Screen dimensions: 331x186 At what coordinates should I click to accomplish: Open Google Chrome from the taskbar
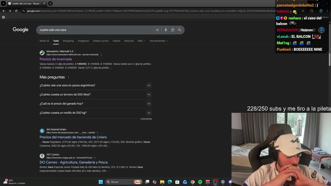pyautogui.click(x=192, y=182)
